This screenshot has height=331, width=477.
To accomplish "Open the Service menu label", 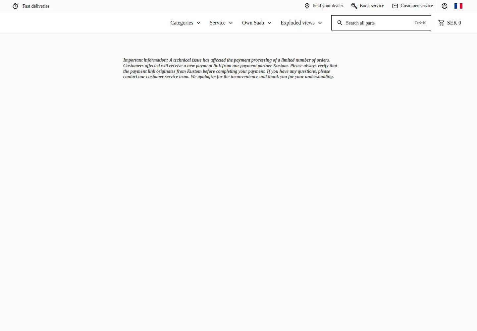I will point(218,23).
